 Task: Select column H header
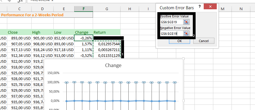click(130, 9)
